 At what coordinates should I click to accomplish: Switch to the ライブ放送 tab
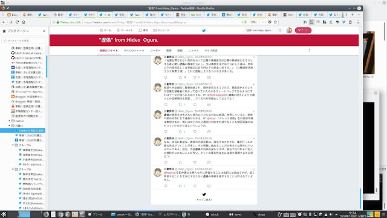pos(211,50)
